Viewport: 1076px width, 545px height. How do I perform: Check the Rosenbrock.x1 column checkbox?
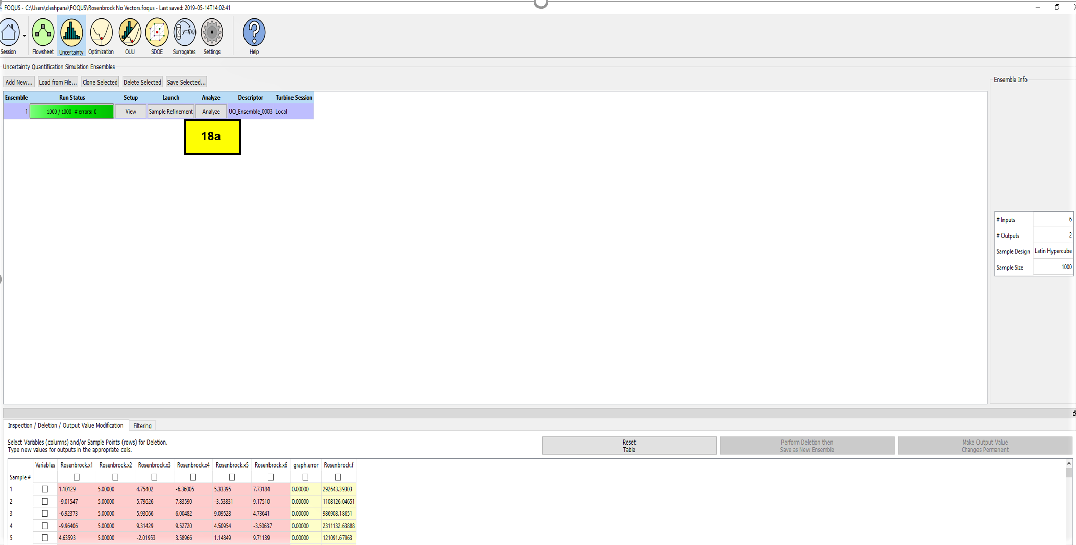pos(76,477)
